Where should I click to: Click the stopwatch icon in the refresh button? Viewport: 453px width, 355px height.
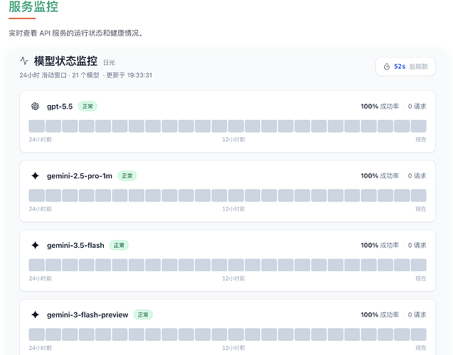tap(387, 67)
